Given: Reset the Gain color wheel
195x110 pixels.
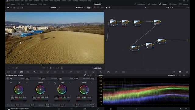Looking at the screenshot, I should (x=70, y=82).
